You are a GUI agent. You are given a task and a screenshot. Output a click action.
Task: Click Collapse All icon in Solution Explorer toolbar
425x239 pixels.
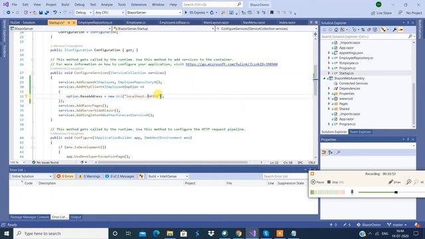click(x=369, y=30)
